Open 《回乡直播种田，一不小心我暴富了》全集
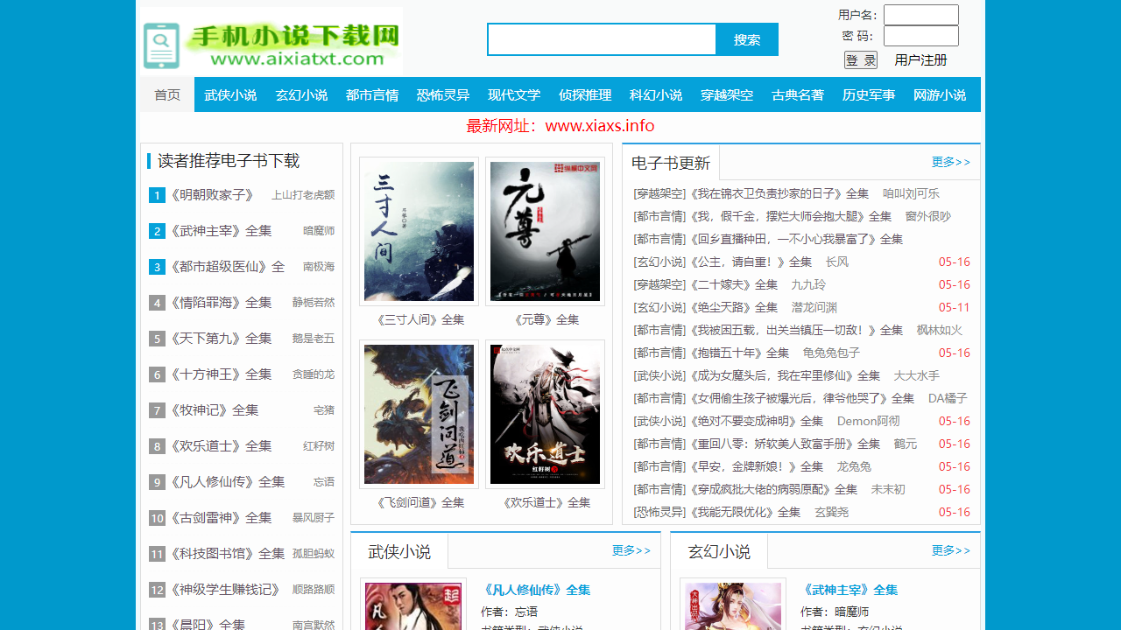 (796, 239)
